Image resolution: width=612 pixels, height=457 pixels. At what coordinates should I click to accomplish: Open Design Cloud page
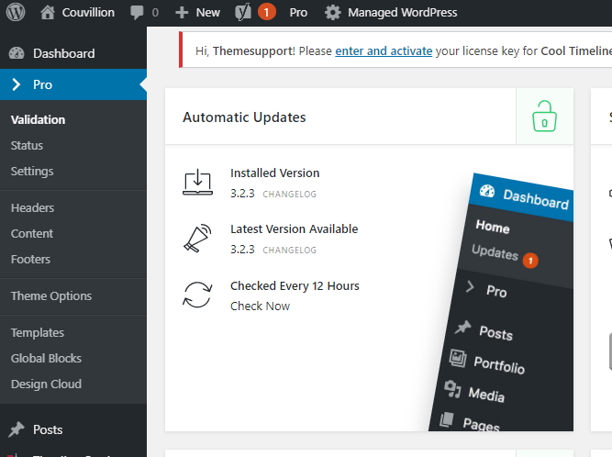(46, 385)
